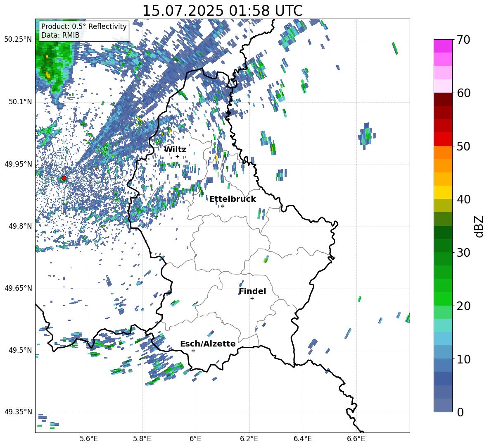Click the 50.25°N latitude label
Viewport: 489px width, 447px height.
18,40
